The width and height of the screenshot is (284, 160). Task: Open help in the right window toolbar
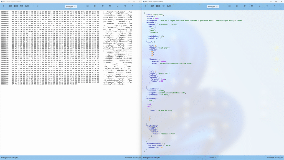click(x=275, y=6)
